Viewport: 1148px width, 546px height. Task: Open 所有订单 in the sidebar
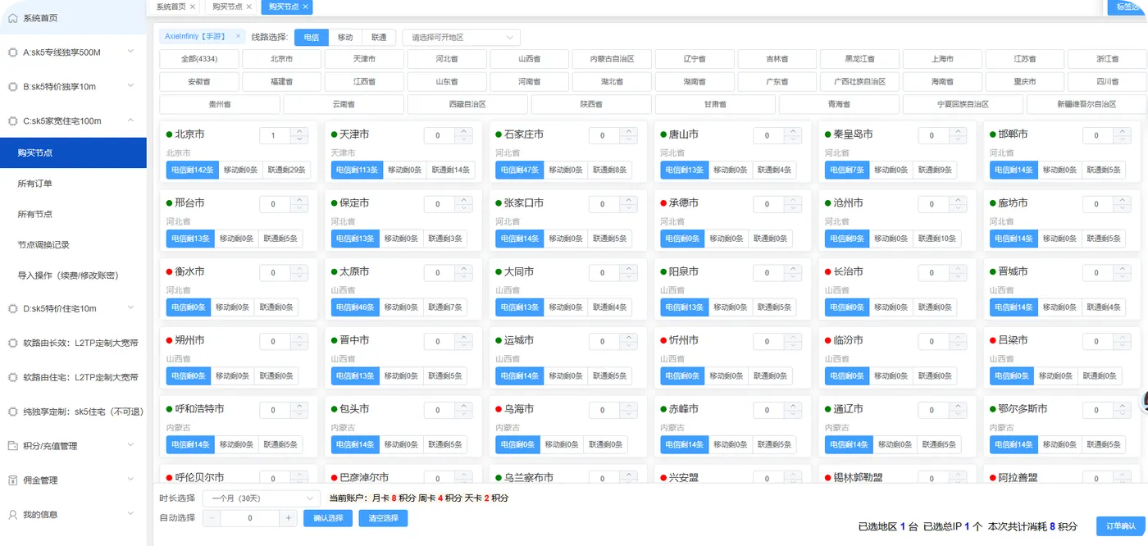[34, 184]
